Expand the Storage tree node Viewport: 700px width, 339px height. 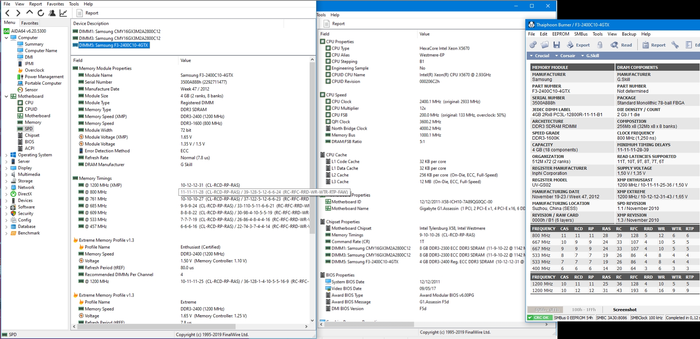point(6,181)
